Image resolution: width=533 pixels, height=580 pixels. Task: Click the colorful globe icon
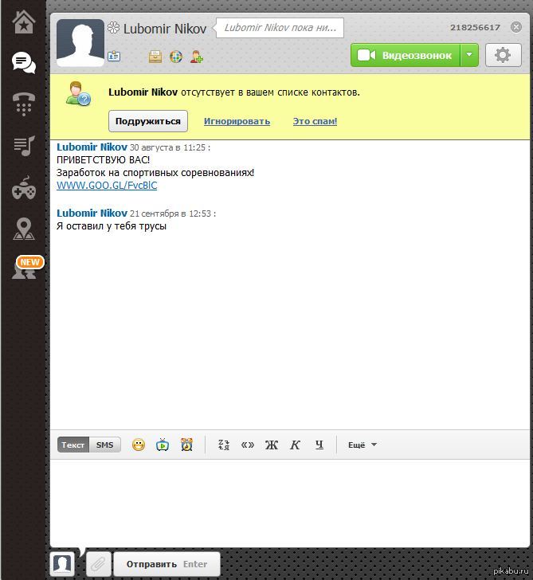click(176, 57)
